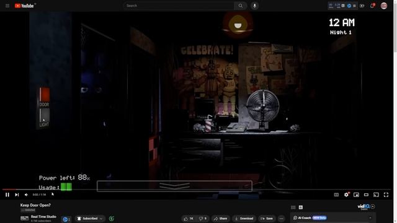397x223 pixels.
Task: Open the more actions ellipsis menu
Action: pyautogui.click(x=281, y=219)
